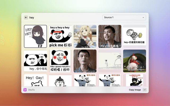
Task: Click the pink DouTu extension icon
Action: [x=25, y=90]
